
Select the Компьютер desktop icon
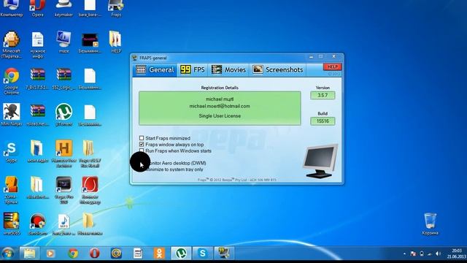pos(12,9)
